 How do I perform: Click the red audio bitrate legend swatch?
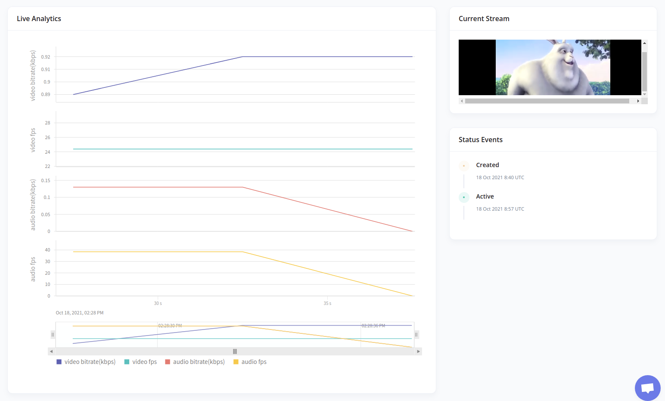168,362
